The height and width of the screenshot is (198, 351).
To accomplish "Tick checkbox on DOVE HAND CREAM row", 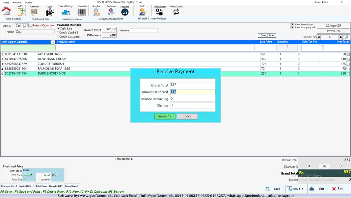I will [x=348, y=59].
